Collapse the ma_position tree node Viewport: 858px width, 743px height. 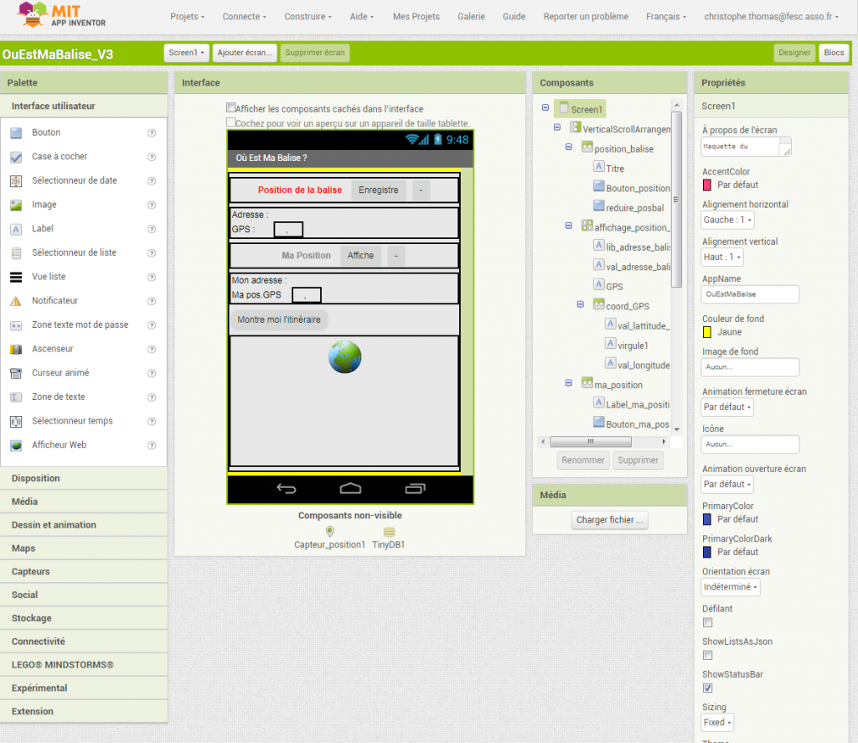click(569, 383)
